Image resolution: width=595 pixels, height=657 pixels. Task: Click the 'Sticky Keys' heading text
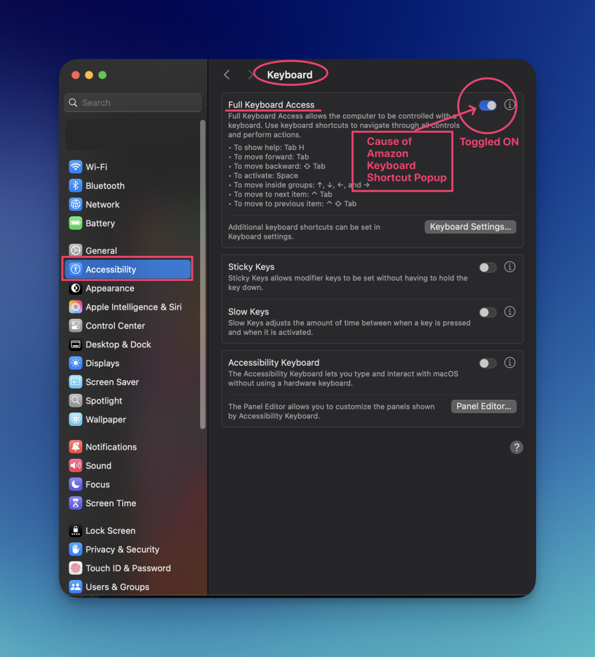pyautogui.click(x=251, y=267)
